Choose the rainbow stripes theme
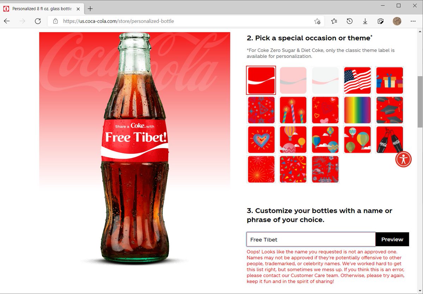 click(x=357, y=110)
